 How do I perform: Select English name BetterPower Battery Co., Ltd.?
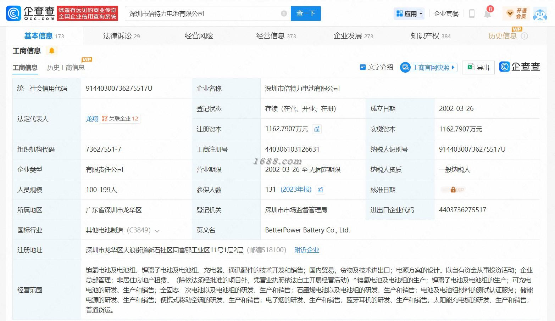pos(307,230)
